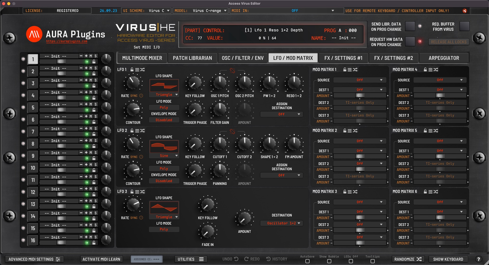Viewport: 489px width, 265px height.
Task: Click the lock icon on part 8 row
Action: coord(94,146)
